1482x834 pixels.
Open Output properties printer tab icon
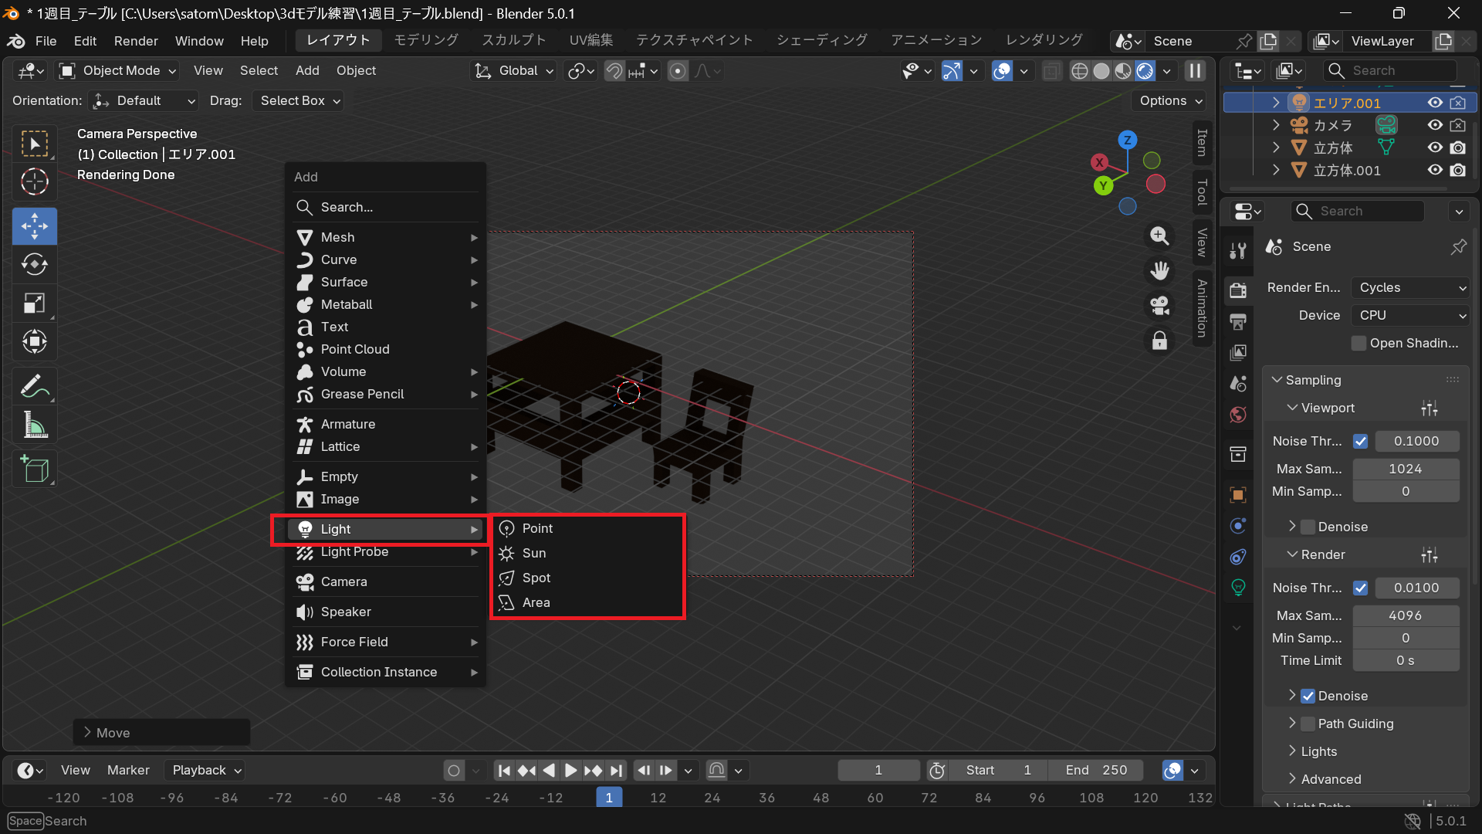point(1238,320)
